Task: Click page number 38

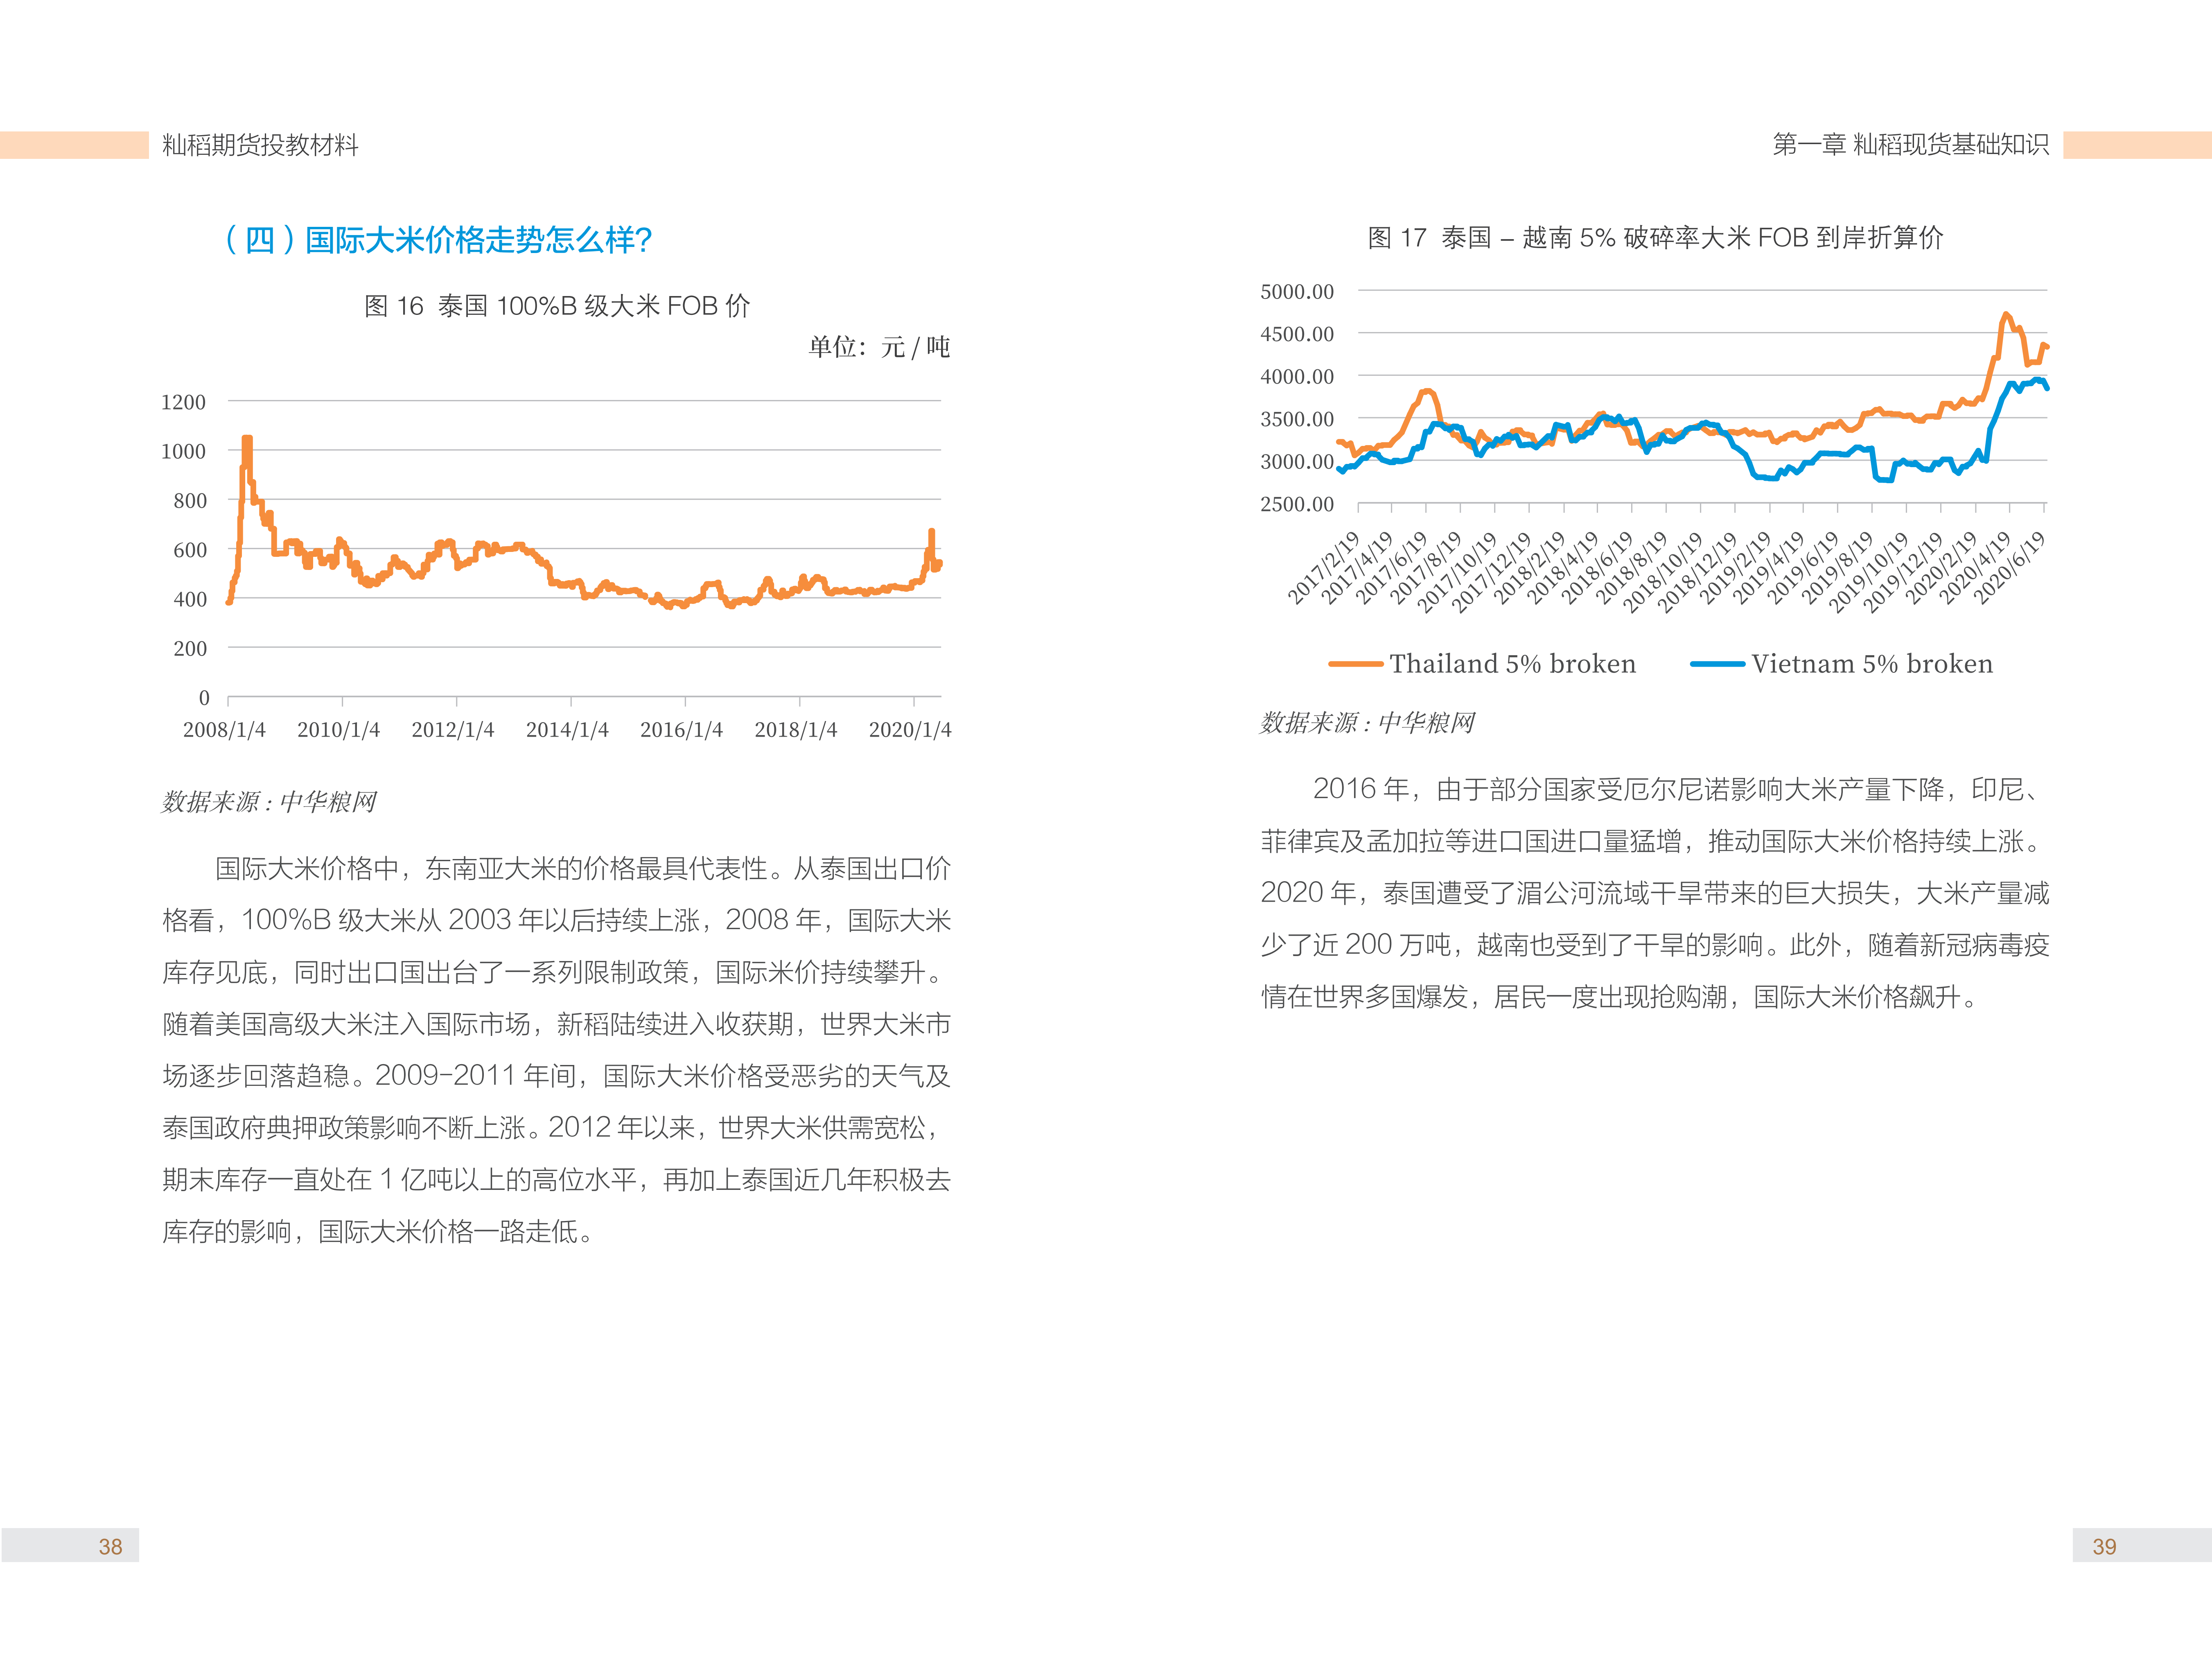Action: pyautogui.click(x=110, y=1547)
